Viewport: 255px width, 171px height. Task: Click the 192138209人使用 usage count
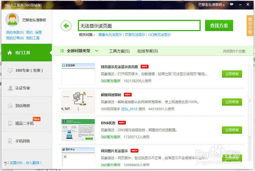(137, 81)
